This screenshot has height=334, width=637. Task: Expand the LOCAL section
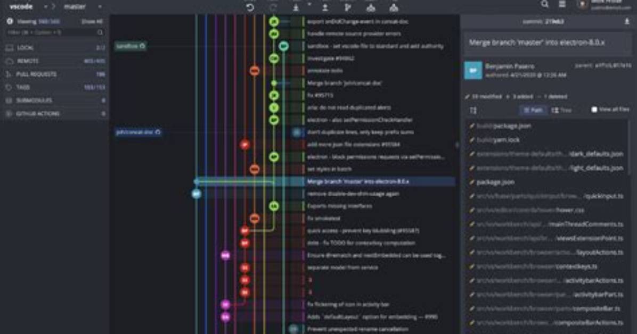pyautogui.click(x=55, y=48)
